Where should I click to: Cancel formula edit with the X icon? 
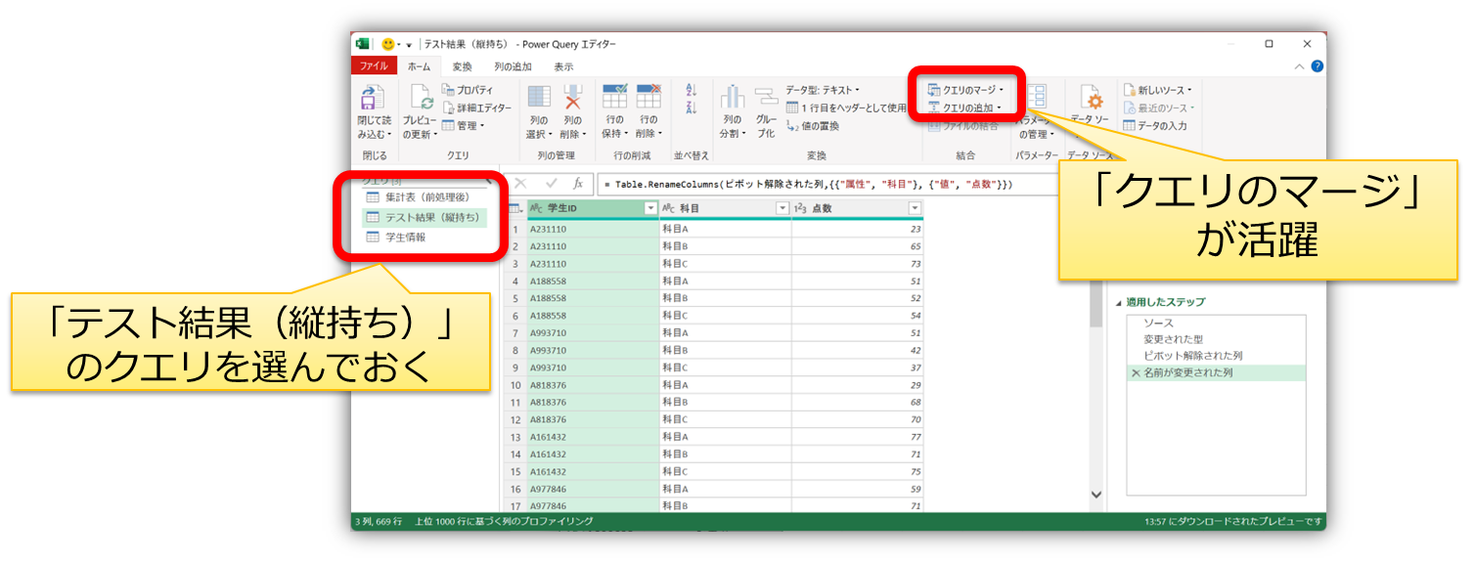point(520,183)
